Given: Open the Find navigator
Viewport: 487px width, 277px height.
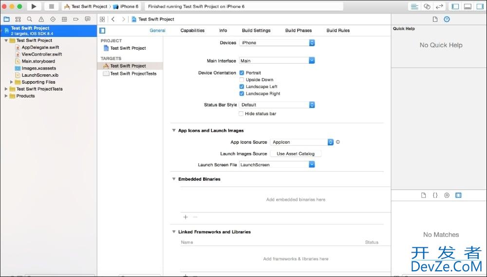Looking at the screenshot, I should (x=30, y=19).
